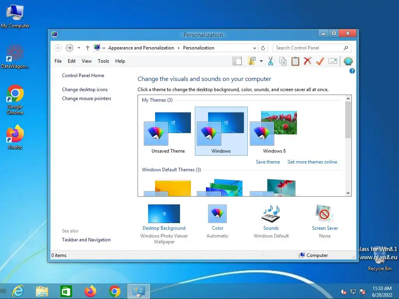Expand the address bar history dropdown
The height and width of the screenshot is (299, 399).
(x=254, y=48)
